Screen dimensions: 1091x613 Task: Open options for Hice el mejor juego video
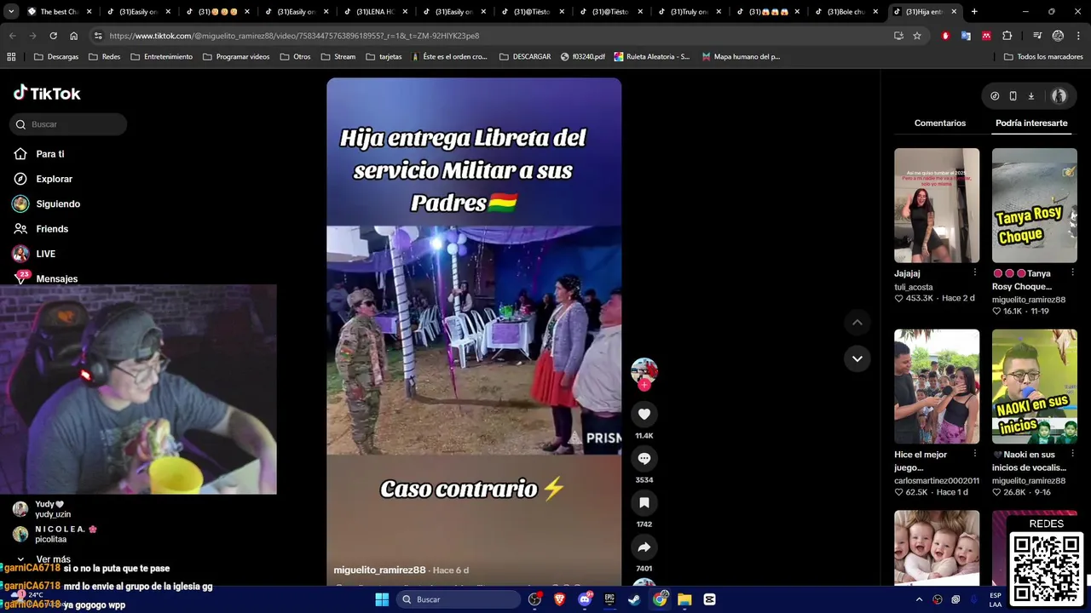(975, 455)
